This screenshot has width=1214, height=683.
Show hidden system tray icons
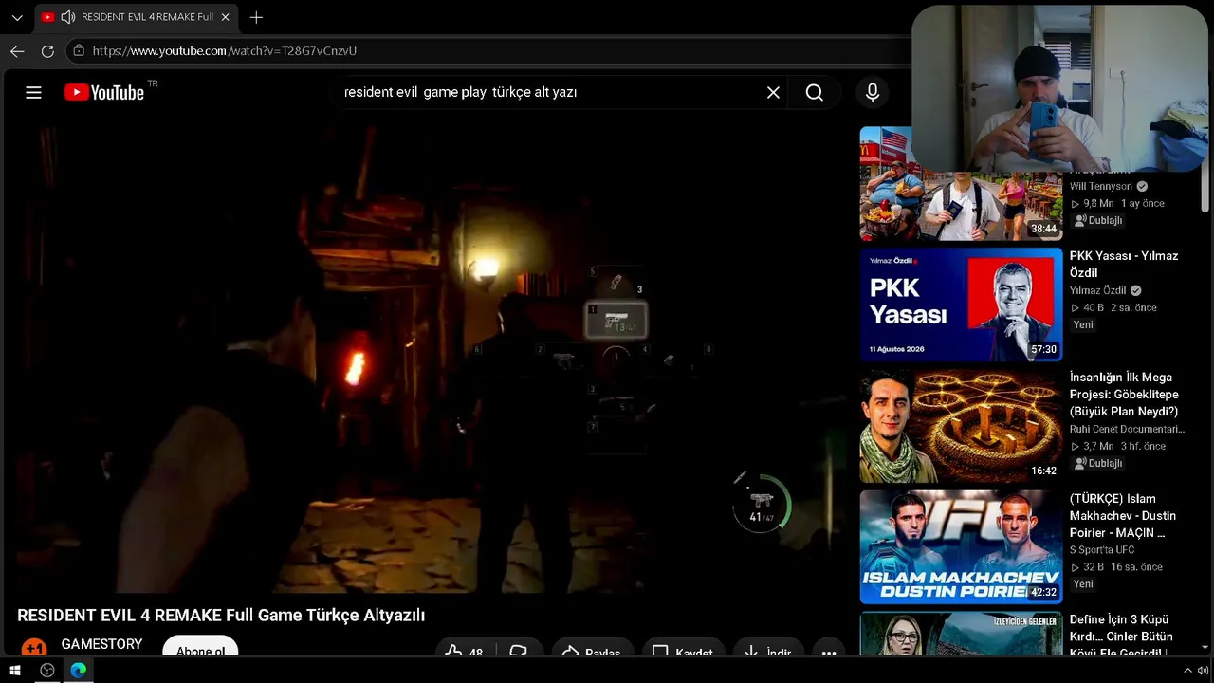(1187, 671)
